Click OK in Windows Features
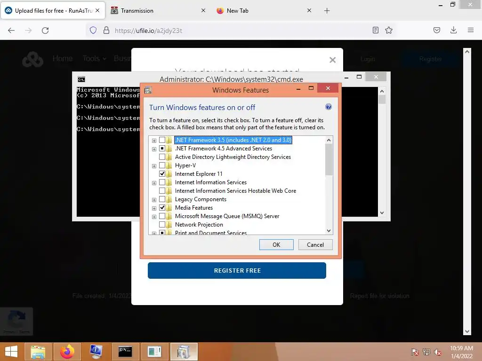The image size is (482, 361). pos(276,244)
